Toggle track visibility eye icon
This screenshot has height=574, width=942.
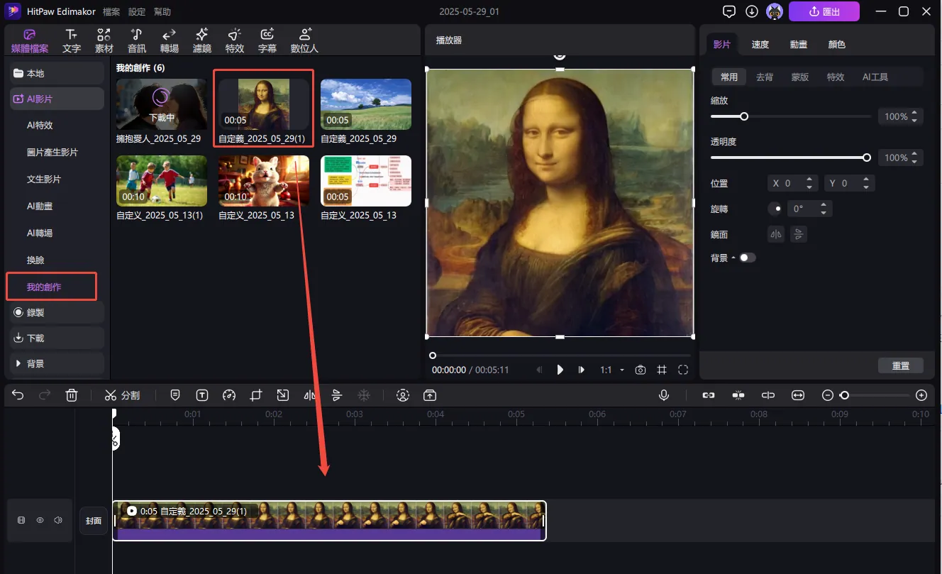(40, 520)
